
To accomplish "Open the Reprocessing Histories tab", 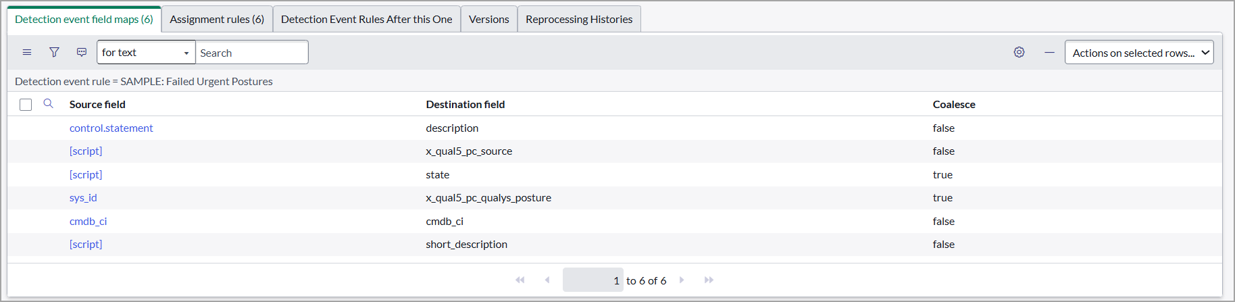I will pyautogui.click(x=579, y=19).
